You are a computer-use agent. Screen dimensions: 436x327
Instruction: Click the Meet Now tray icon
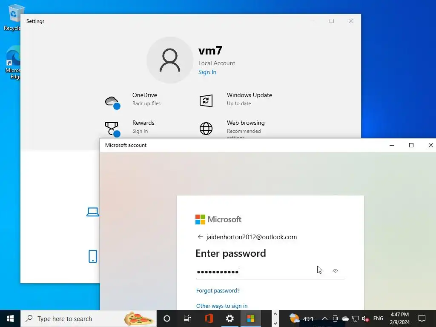click(x=335, y=318)
